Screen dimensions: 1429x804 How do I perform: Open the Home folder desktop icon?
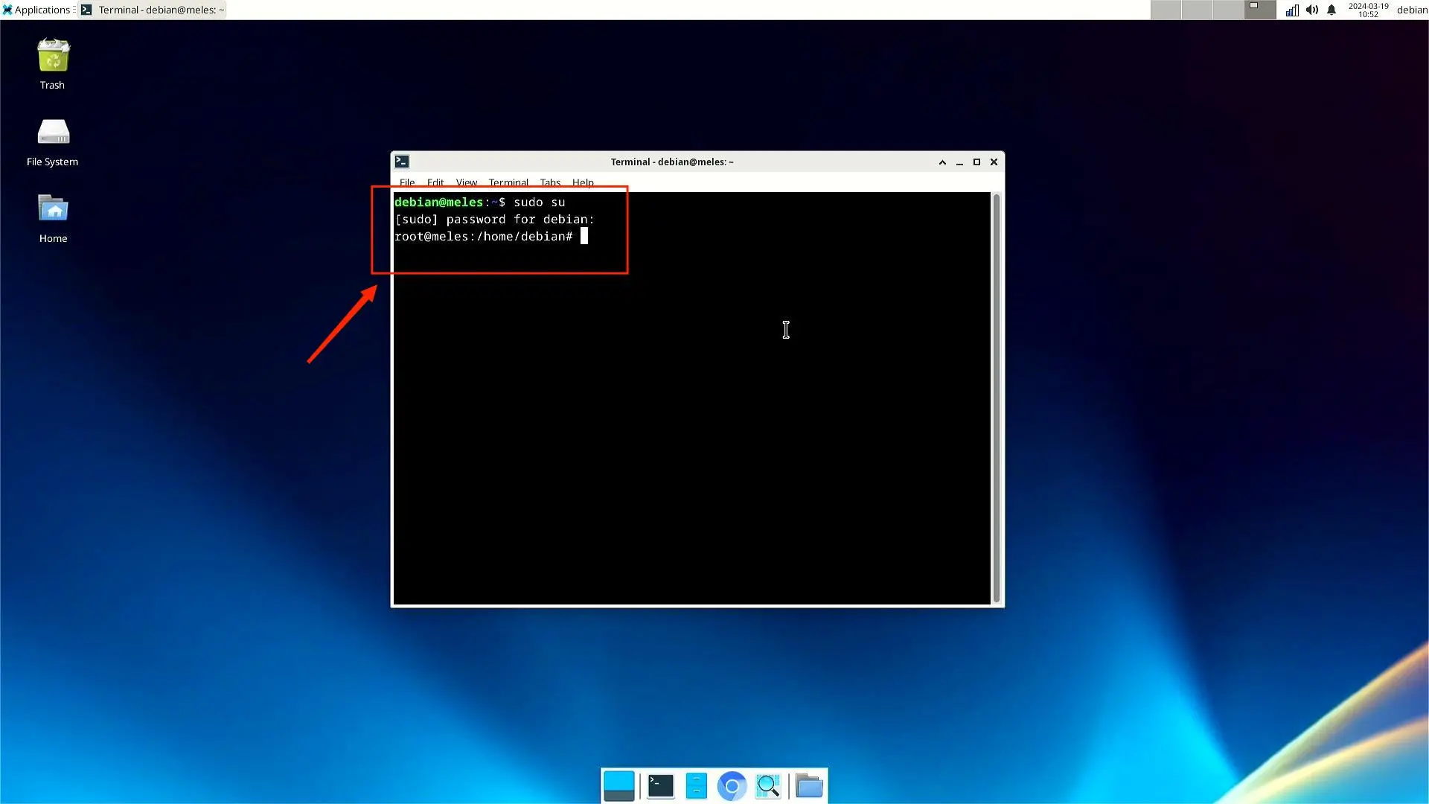(x=53, y=219)
